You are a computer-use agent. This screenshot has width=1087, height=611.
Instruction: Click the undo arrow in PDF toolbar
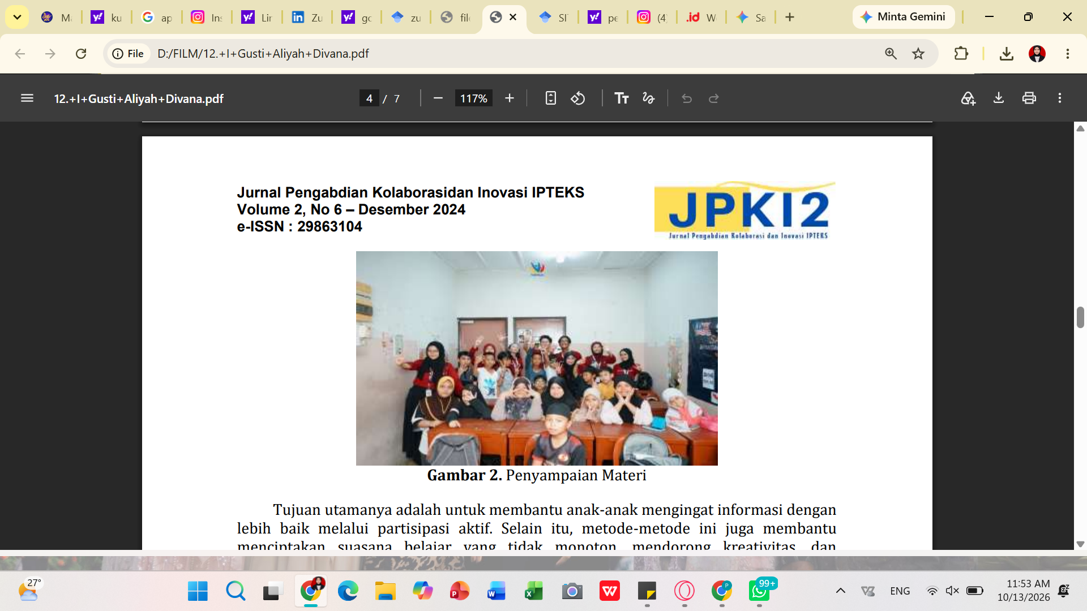coord(687,98)
